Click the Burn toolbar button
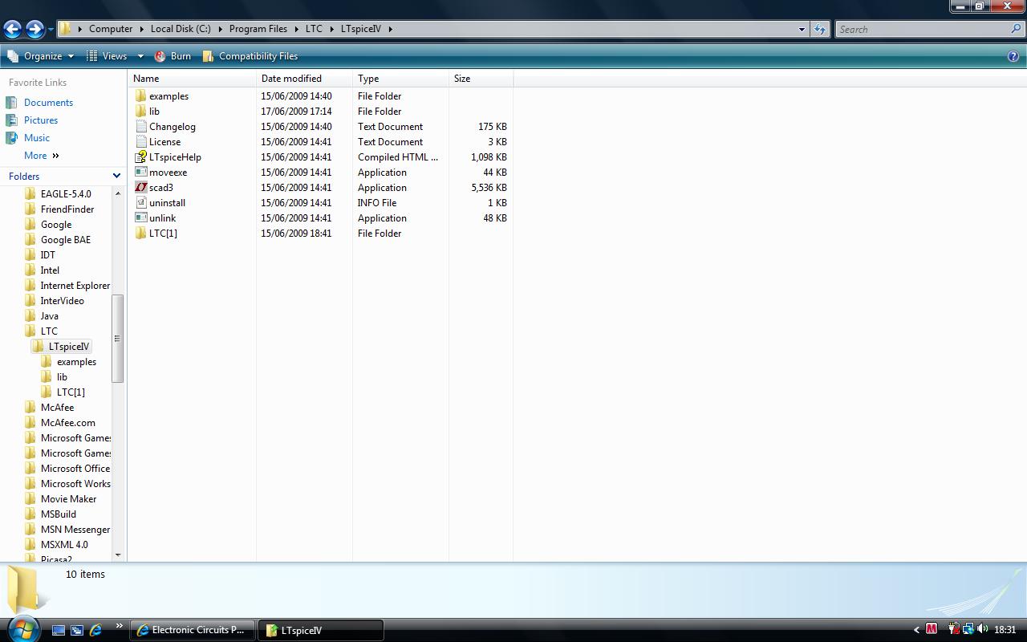1027x642 pixels. (173, 56)
